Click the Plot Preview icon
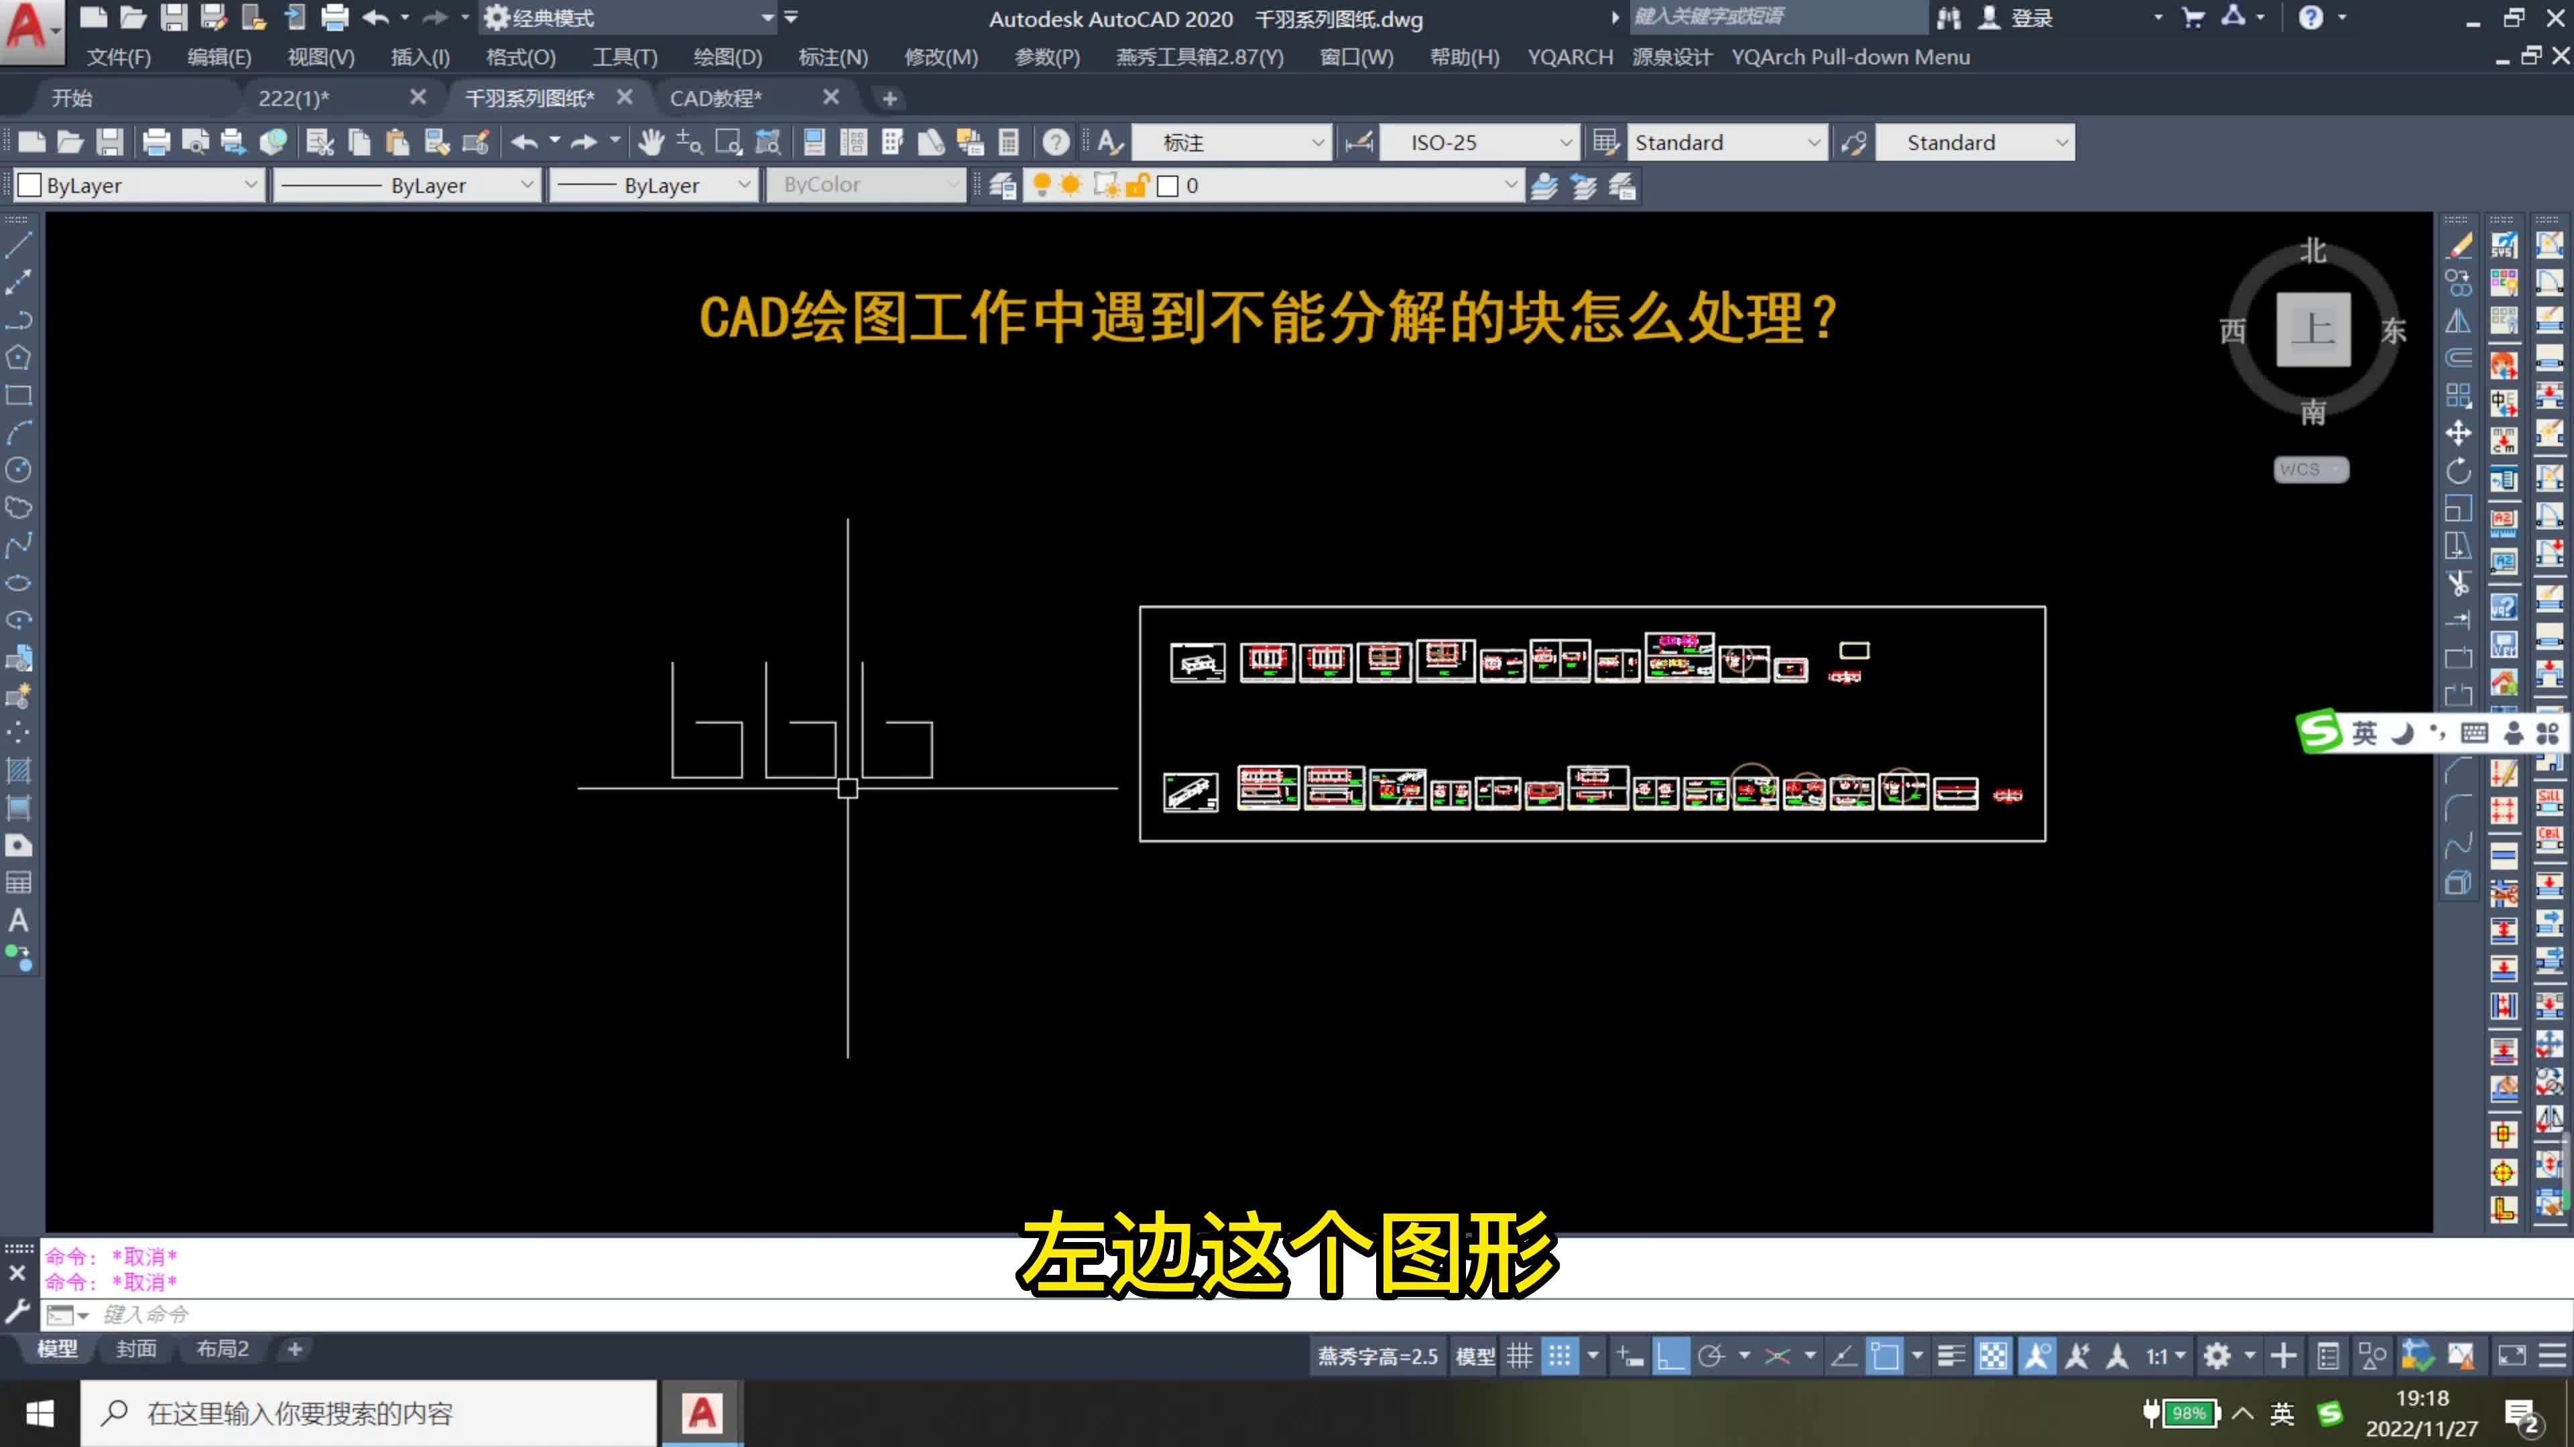This screenshot has width=2574, height=1447. [196, 143]
